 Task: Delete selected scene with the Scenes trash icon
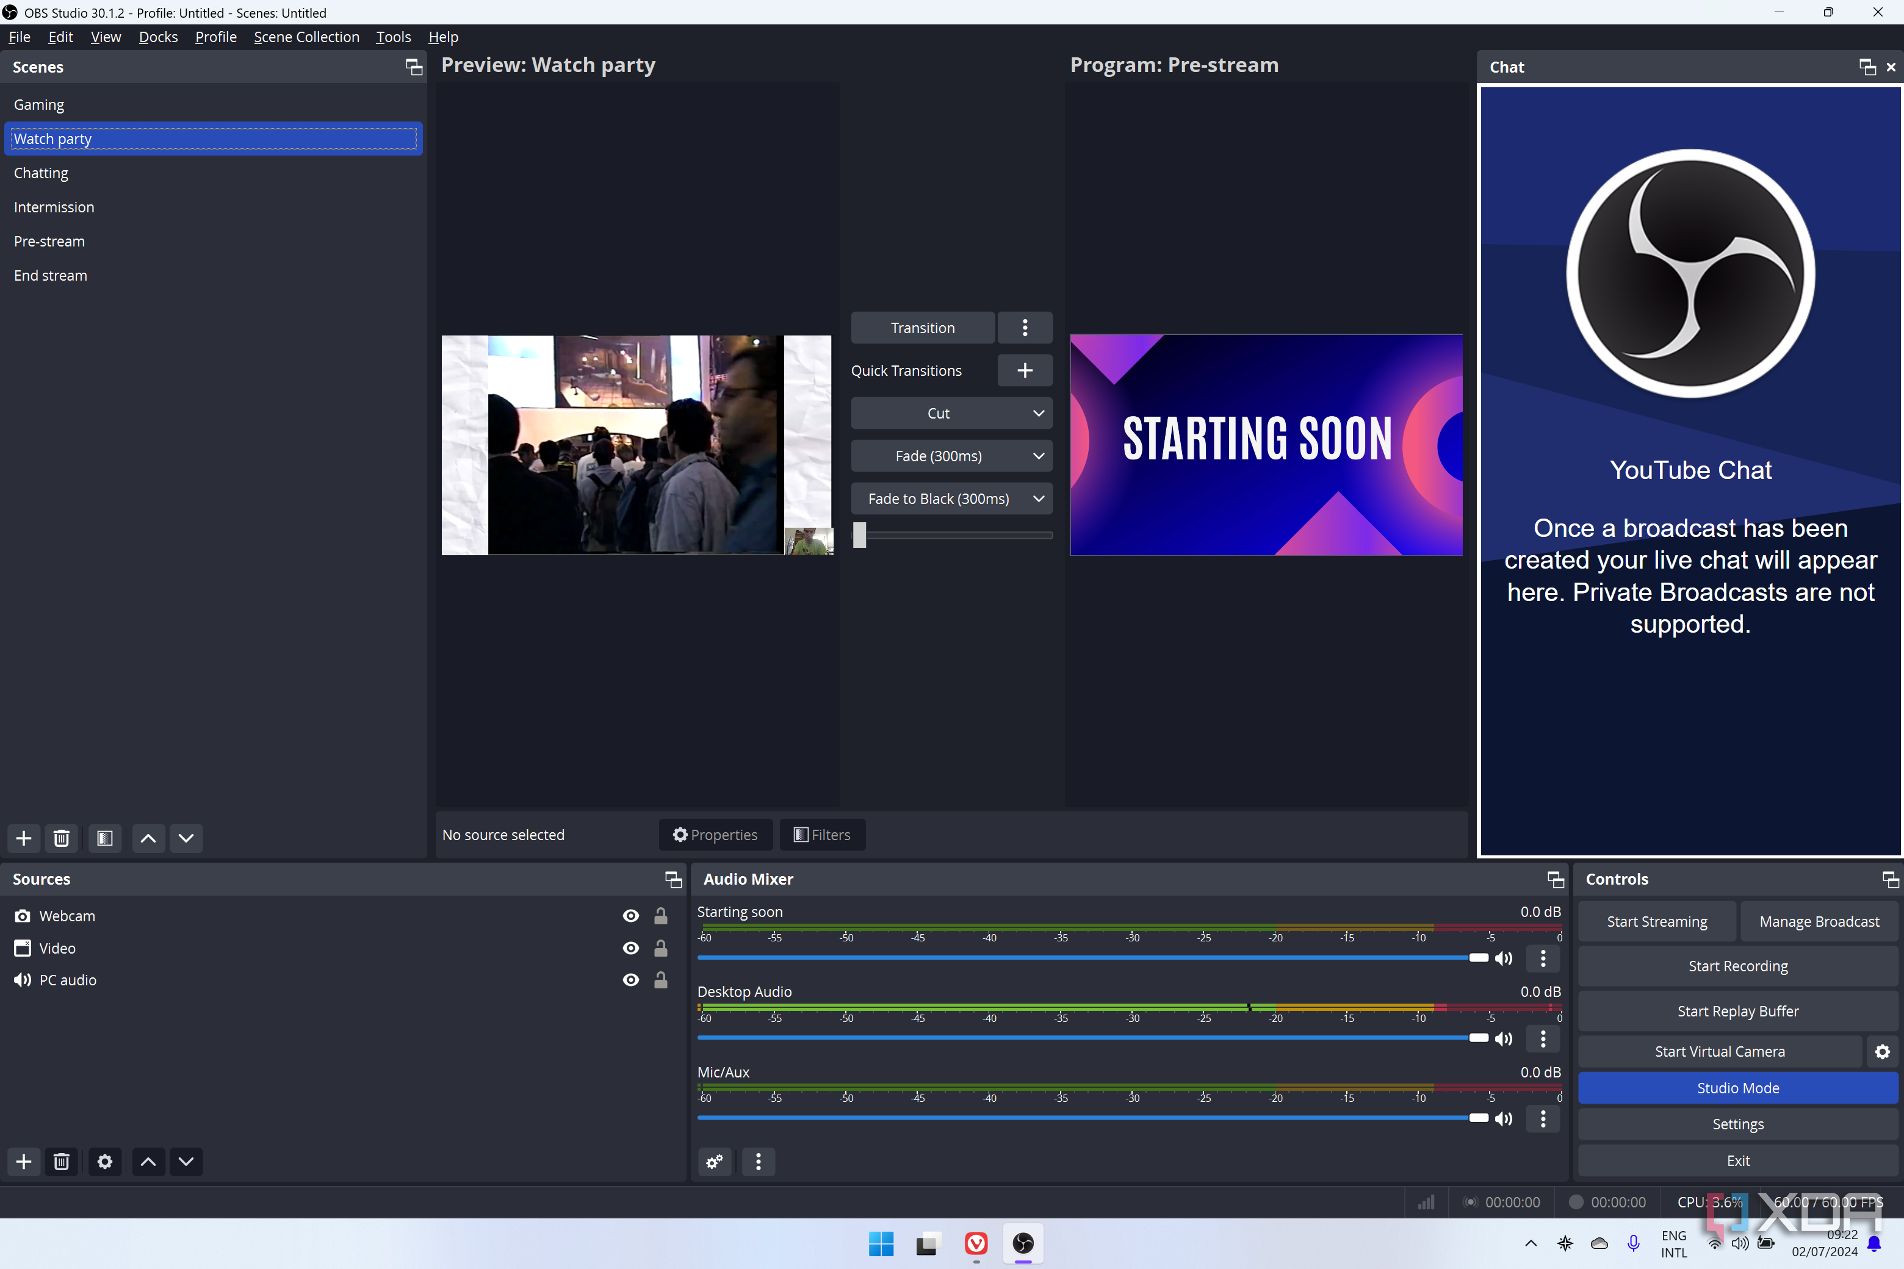coord(62,838)
